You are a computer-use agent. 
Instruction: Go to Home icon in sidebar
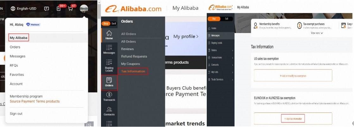(x=109, y=35)
